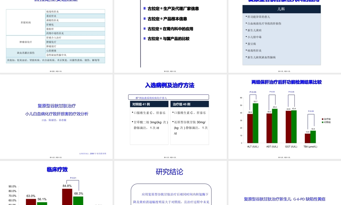Click the 治疗组46例 header box
This screenshot has height=205, width=341.
tap(190, 104)
